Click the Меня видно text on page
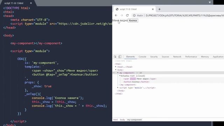This screenshot has height=126, width=224. pos(120,20)
